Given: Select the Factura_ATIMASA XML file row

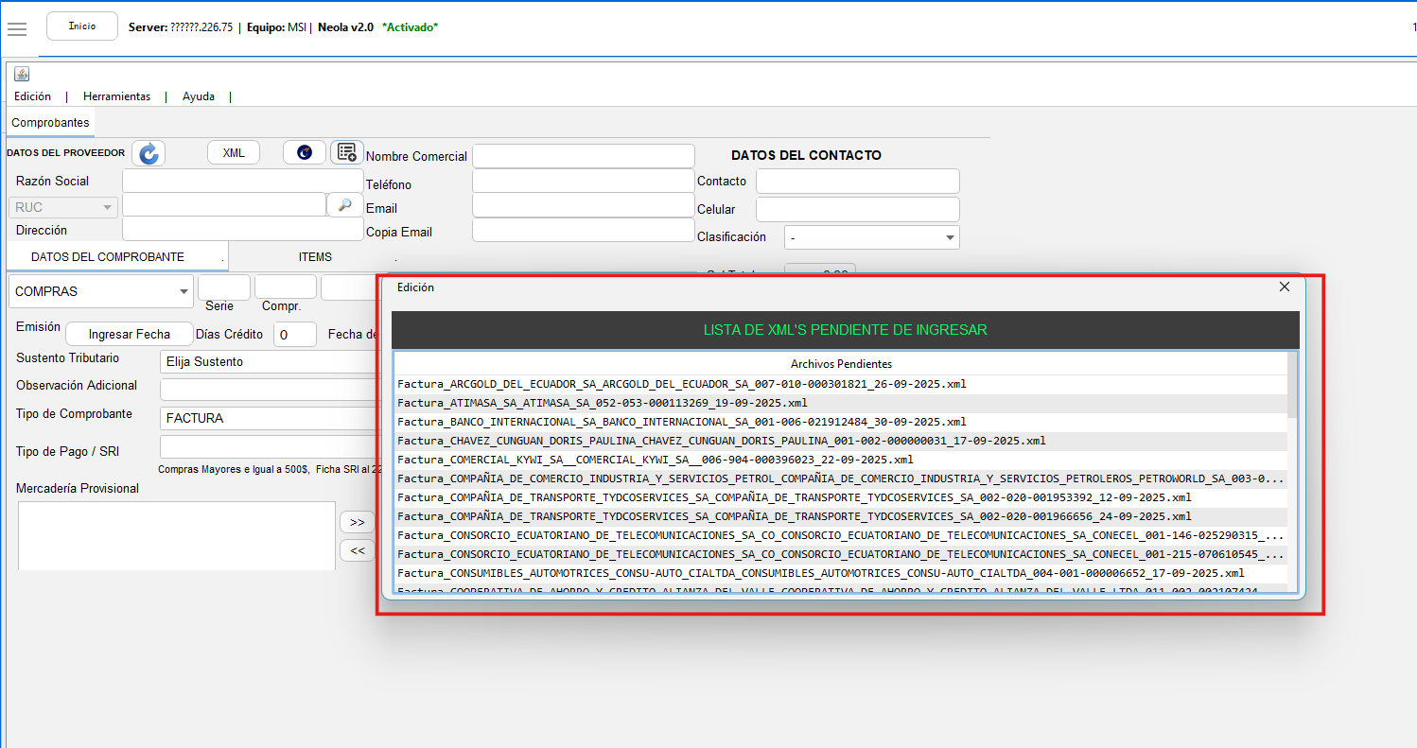Looking at the screenshot, I should click(602, 403).
